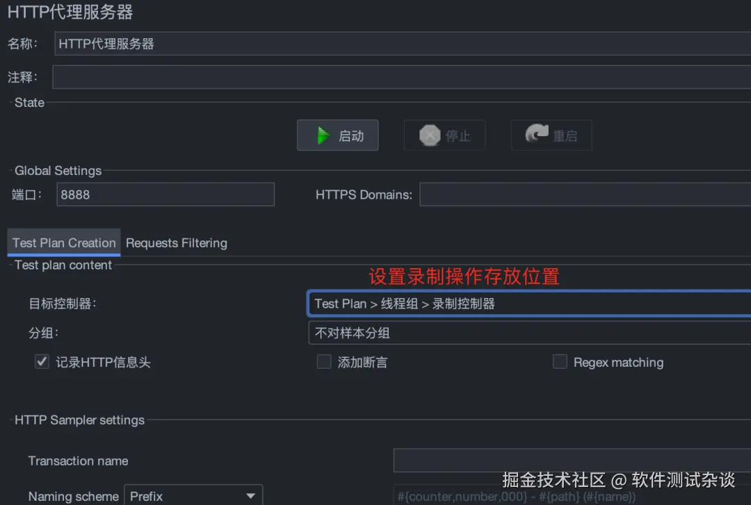Viewport: 751px width, 505px height.
Task: Toggle the 记录HTTP信息头 checkbox
Action: click(42, 361)
